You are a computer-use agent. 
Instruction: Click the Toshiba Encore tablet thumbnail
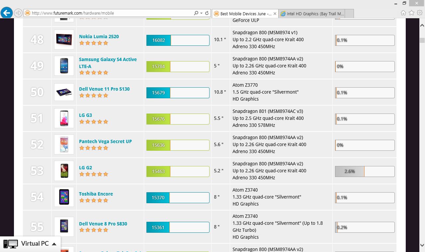[64, 197]
